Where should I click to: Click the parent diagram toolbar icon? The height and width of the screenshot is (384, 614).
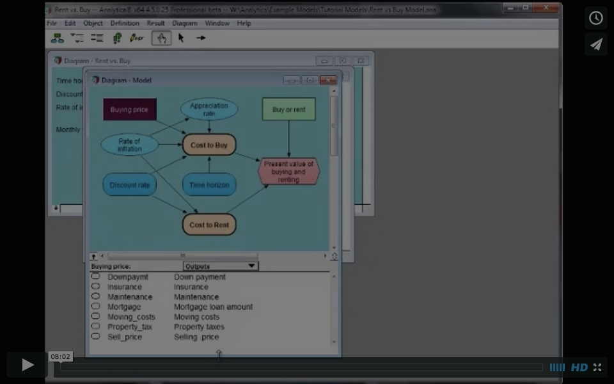[x=58, y=38]
